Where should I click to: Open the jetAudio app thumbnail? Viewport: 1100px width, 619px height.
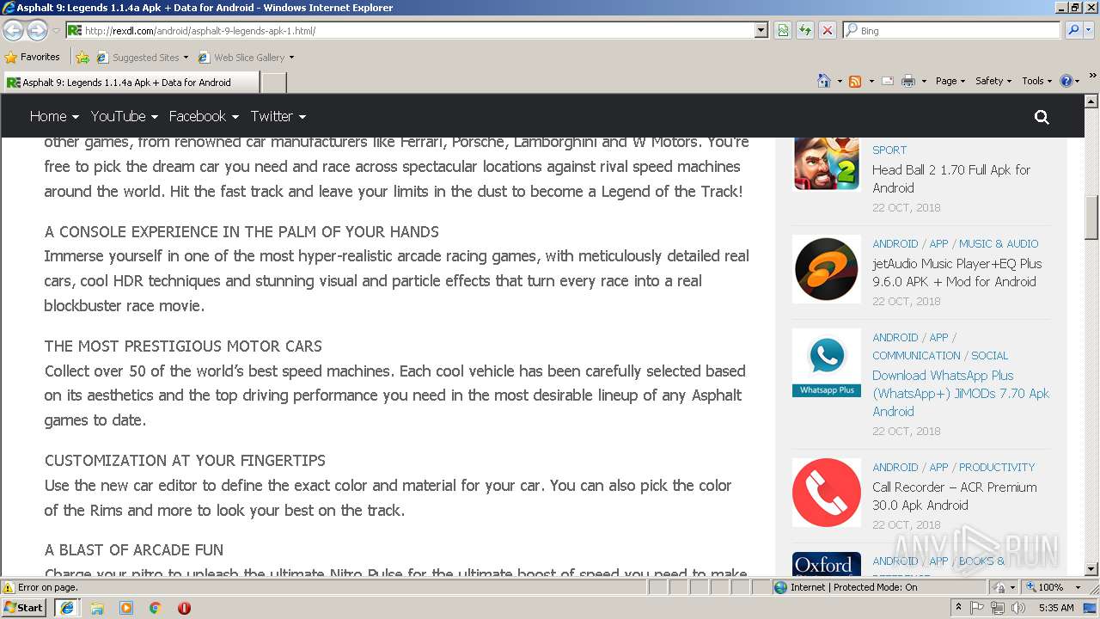point(826,269)
